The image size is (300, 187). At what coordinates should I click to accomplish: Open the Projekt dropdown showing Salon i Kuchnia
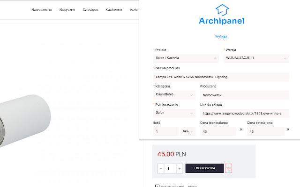186,58
